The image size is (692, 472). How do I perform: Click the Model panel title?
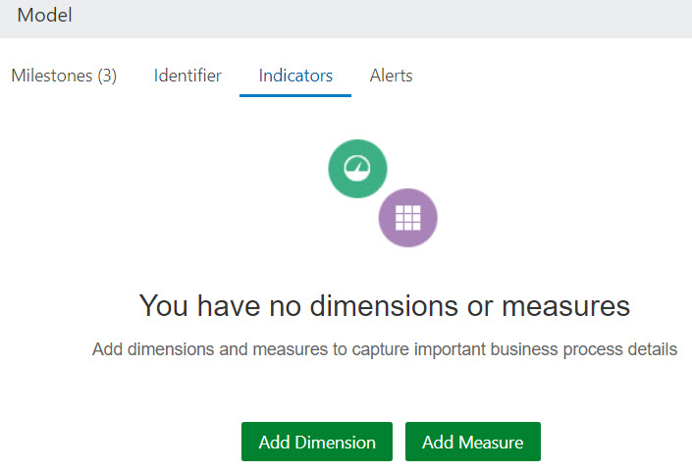[45, 16]
